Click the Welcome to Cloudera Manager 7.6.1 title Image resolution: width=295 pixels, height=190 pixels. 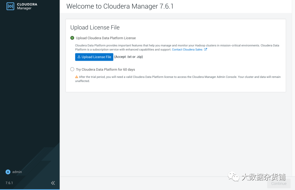pyautogui.click(x=120, y=6)
